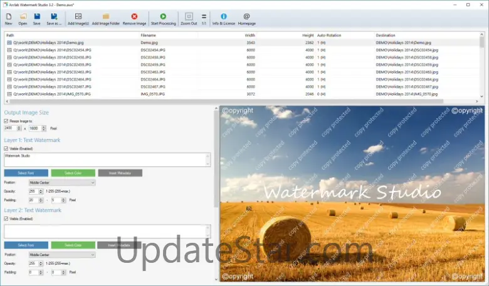Click Layer 2 Insert Metadata button
Image resolution: width=489 pixels, height=286 pixels.
[119, 245]
